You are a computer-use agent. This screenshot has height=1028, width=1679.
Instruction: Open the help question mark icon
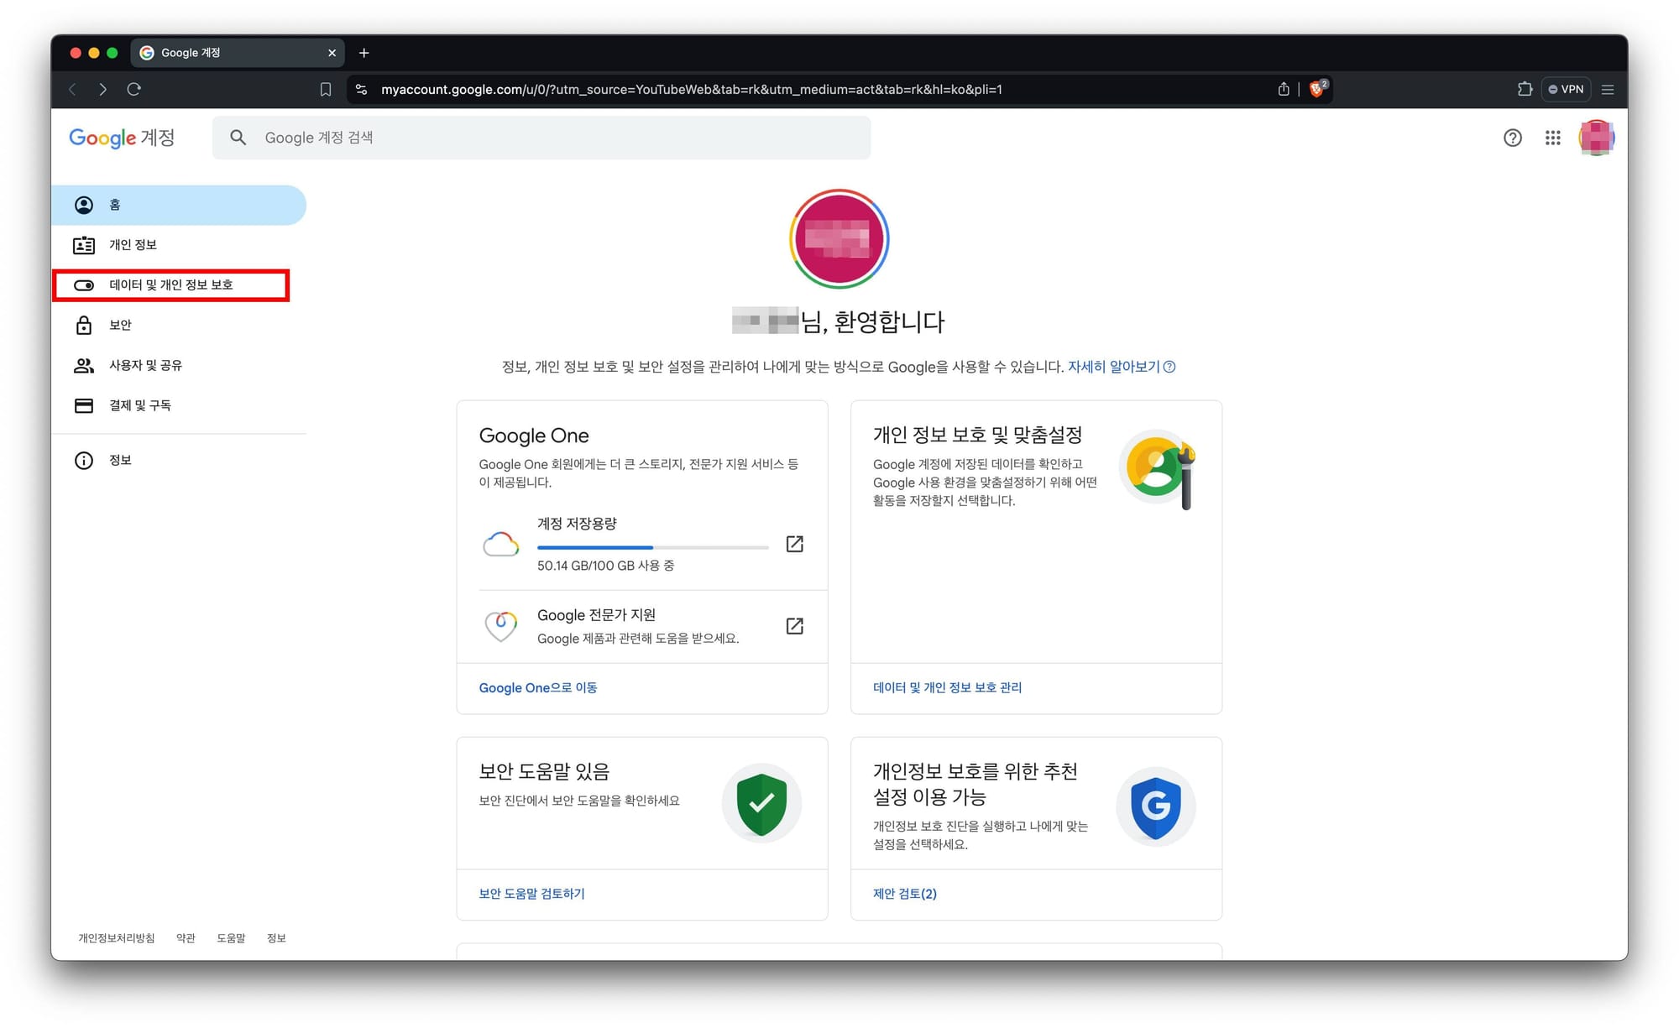1512,138
